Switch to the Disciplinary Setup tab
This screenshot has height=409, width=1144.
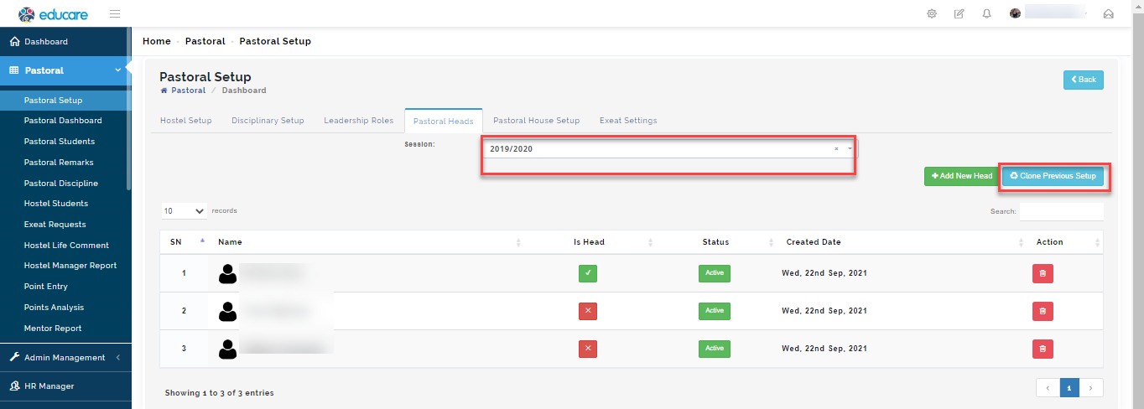click(x=268, y=121)
